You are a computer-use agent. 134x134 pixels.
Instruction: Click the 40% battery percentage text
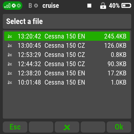[114, 6]
